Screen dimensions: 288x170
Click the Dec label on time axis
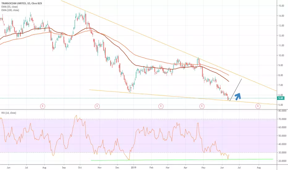point(117,168)
